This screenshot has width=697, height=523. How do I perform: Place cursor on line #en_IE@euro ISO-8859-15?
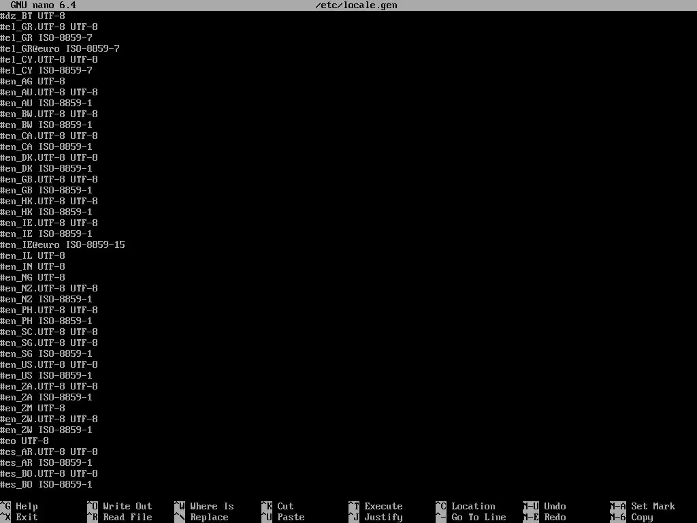pos(63,244)
